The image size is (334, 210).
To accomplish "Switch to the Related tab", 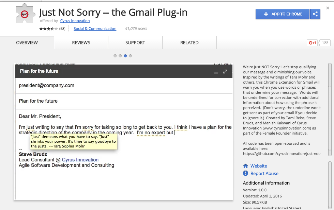I will pos(189,43).
